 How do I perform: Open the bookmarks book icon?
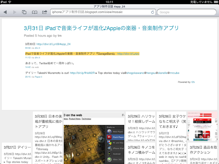[x=35, y=12]
